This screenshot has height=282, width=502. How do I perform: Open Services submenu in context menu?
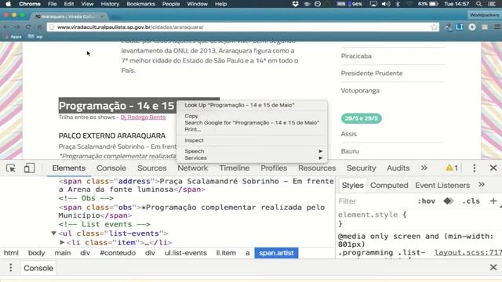(x=252, y=158)
